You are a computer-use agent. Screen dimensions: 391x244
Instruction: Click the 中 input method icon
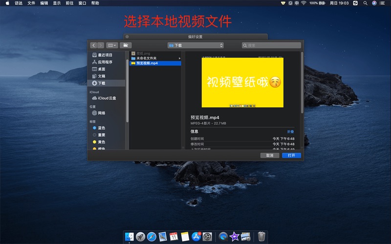coord(297,3)
